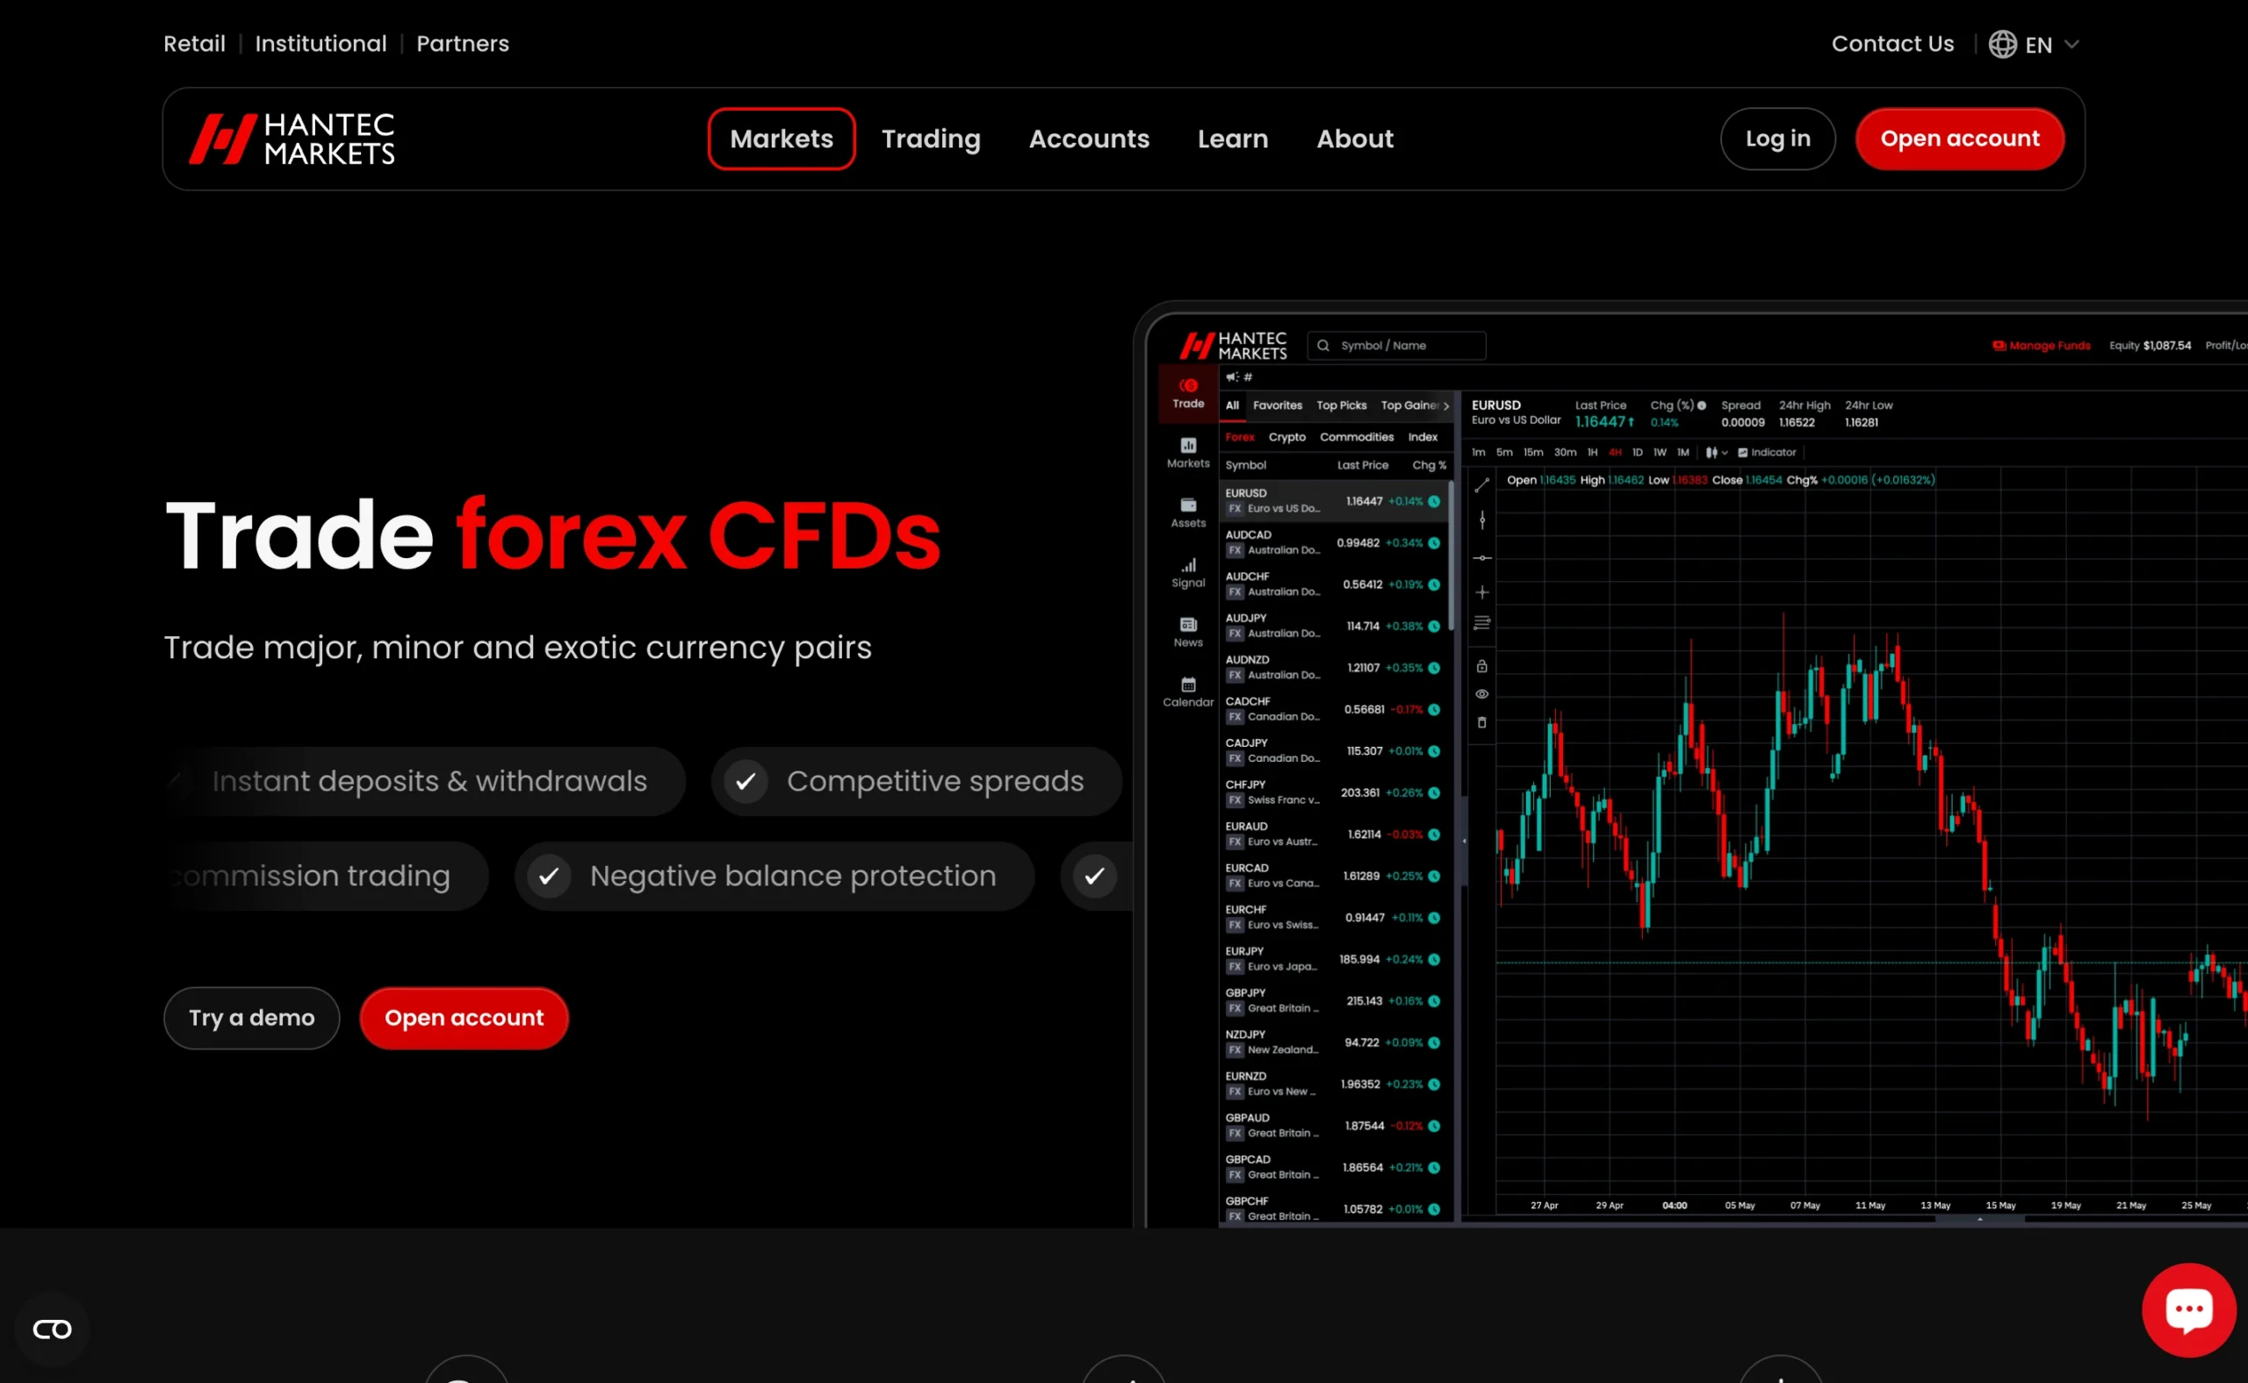Image resolution: width=2248 pixels, height=1383 pixels.
Task: Select the Commodities category tab
Action: 1357,437
